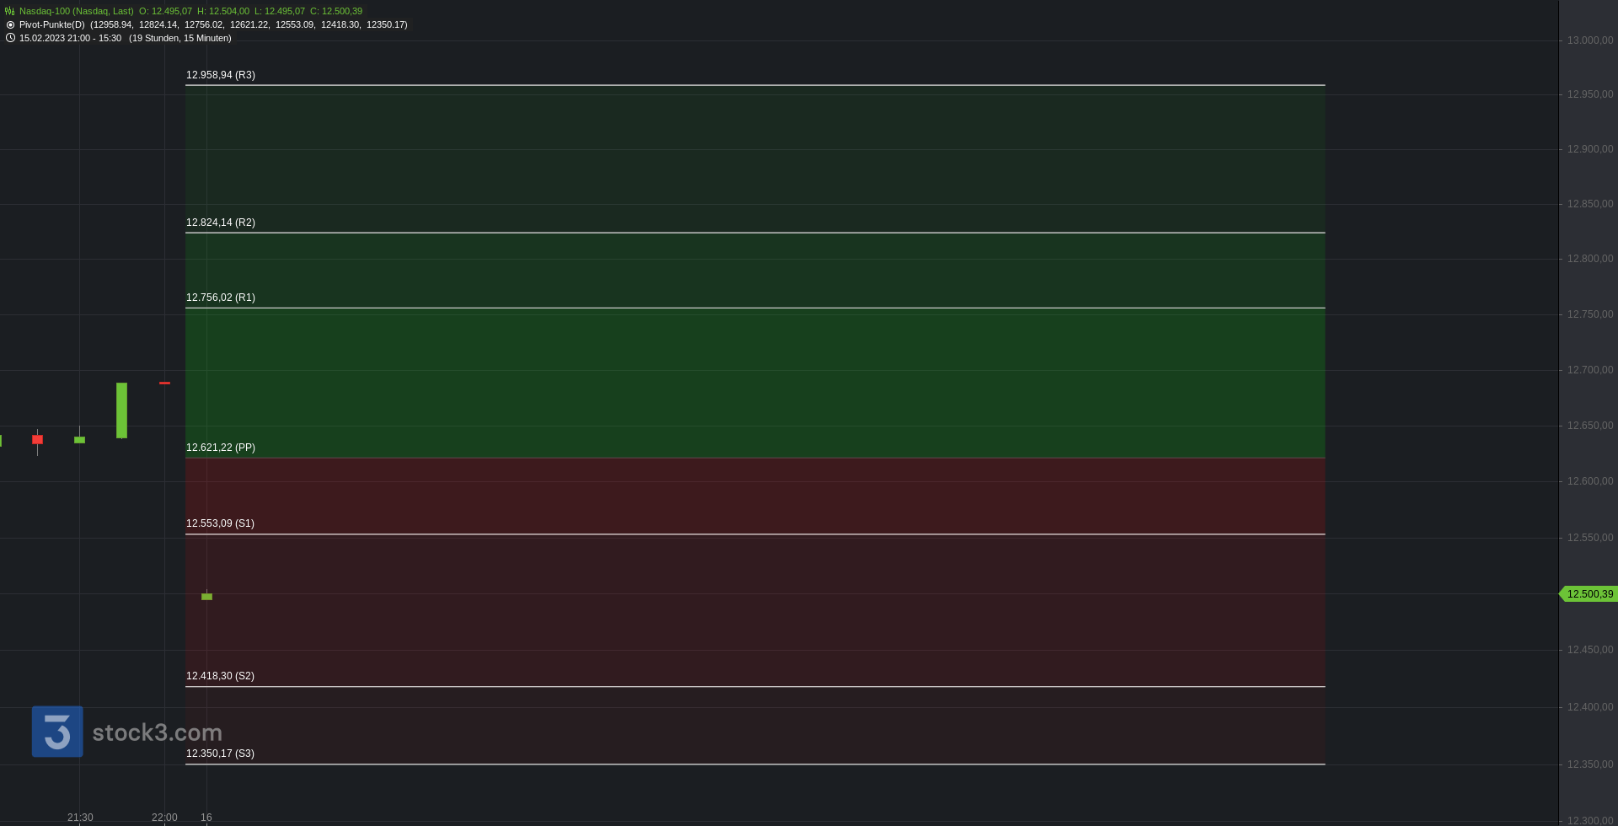Screen dimensions: 1618x826
Task: Click the Pivot-Punkte indicator circle icon
Action: click(10, 24)
